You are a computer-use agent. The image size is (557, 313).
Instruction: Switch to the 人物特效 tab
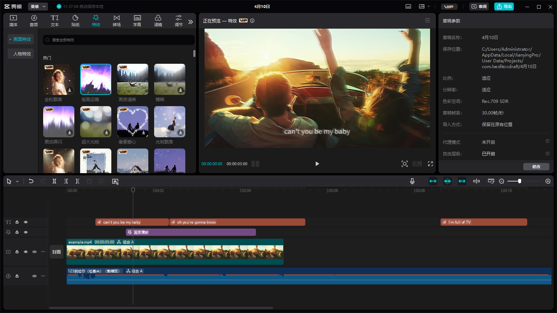tap(20, 53)
